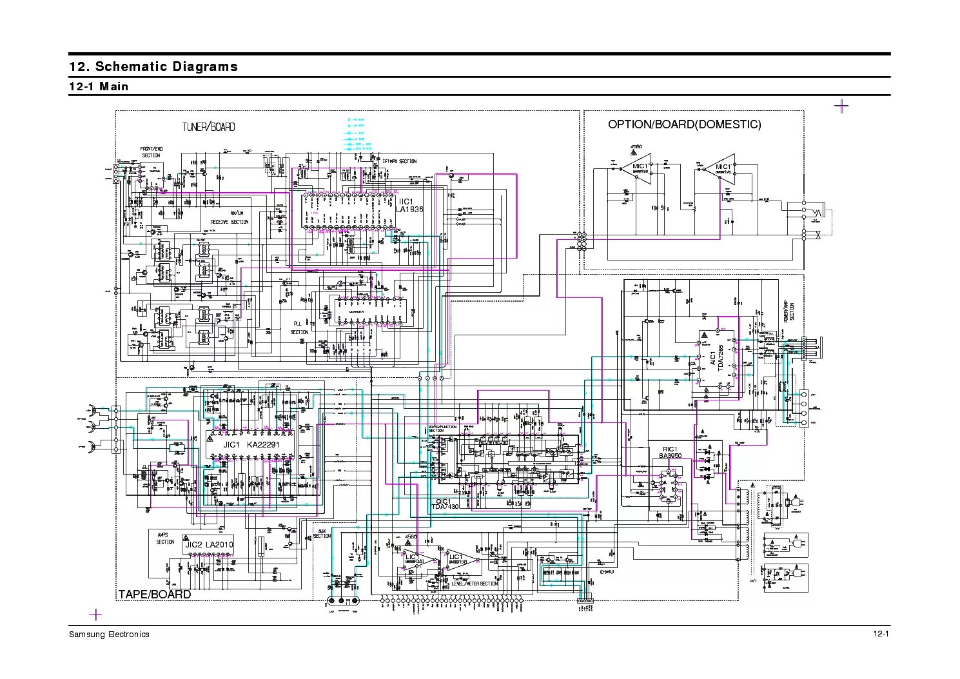960x679 pixels.
Task: Click the '12-1 Main' subheading
Action: (x=99, y=86)
